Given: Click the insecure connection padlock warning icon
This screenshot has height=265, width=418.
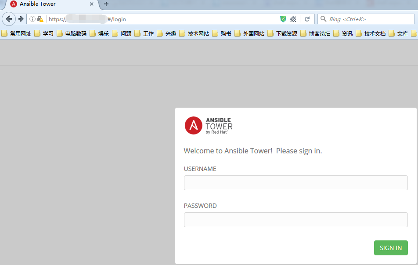Looking at the screenshot, I should coord(40,19).
